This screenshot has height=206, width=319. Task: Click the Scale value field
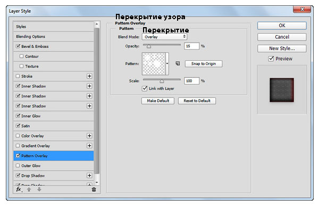[x=191, y=81]
